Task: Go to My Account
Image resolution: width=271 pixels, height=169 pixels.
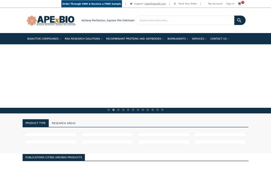Action: tap(215, 4)
